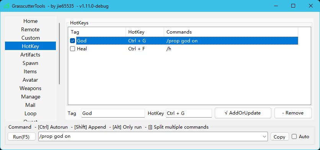The image size is (320, 150).
Task: Click the AddOrUpdate button
Action: [243, 113]
